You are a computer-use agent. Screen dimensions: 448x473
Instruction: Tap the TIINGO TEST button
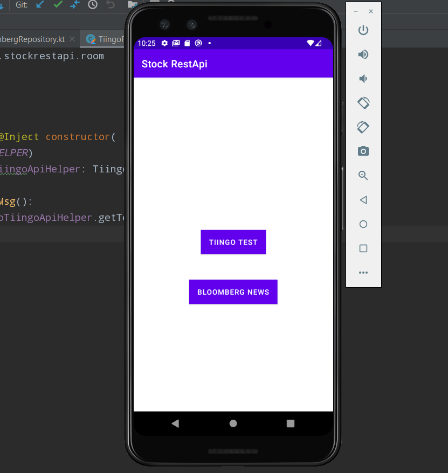pyautogui.click(x=233, y=242)
